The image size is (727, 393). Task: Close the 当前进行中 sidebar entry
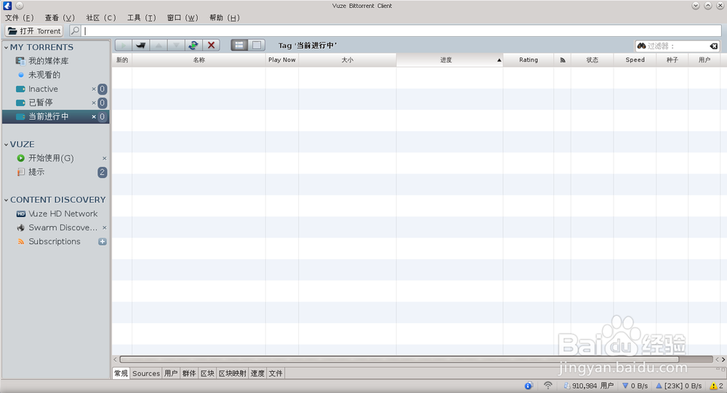[x=94, y=117]
